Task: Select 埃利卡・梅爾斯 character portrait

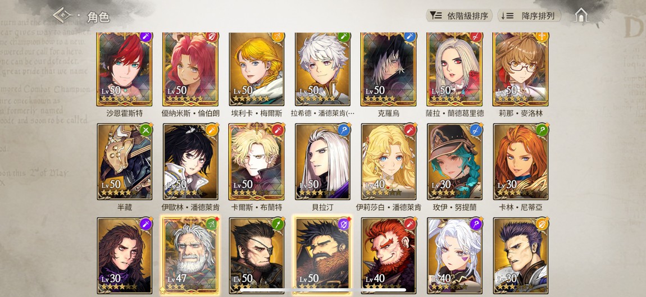Action: tap(256, 69)
